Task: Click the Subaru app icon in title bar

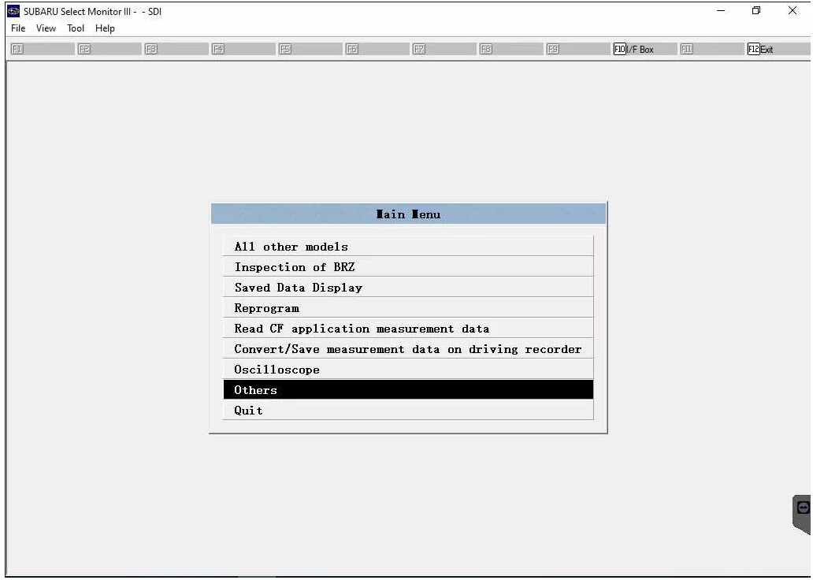Action: 13,11
